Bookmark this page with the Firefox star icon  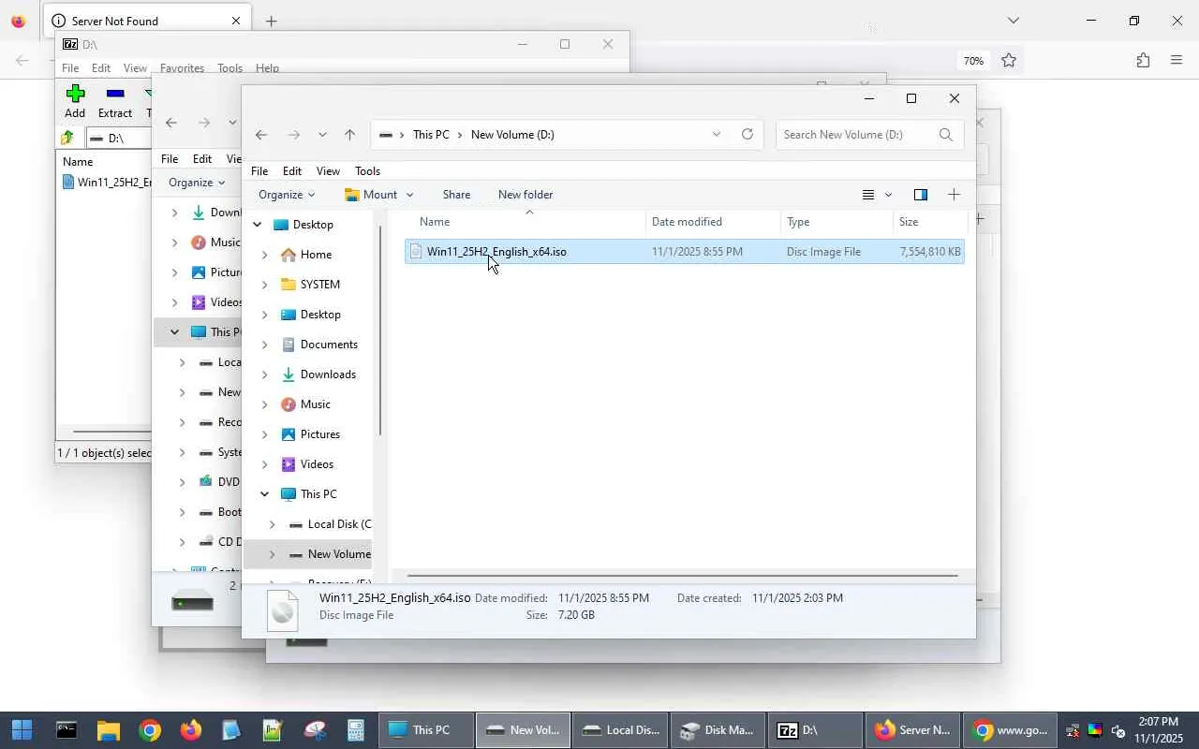[1009, 61]
